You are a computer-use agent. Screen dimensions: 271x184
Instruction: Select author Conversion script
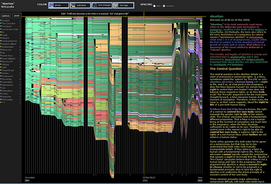click(10, 29)
